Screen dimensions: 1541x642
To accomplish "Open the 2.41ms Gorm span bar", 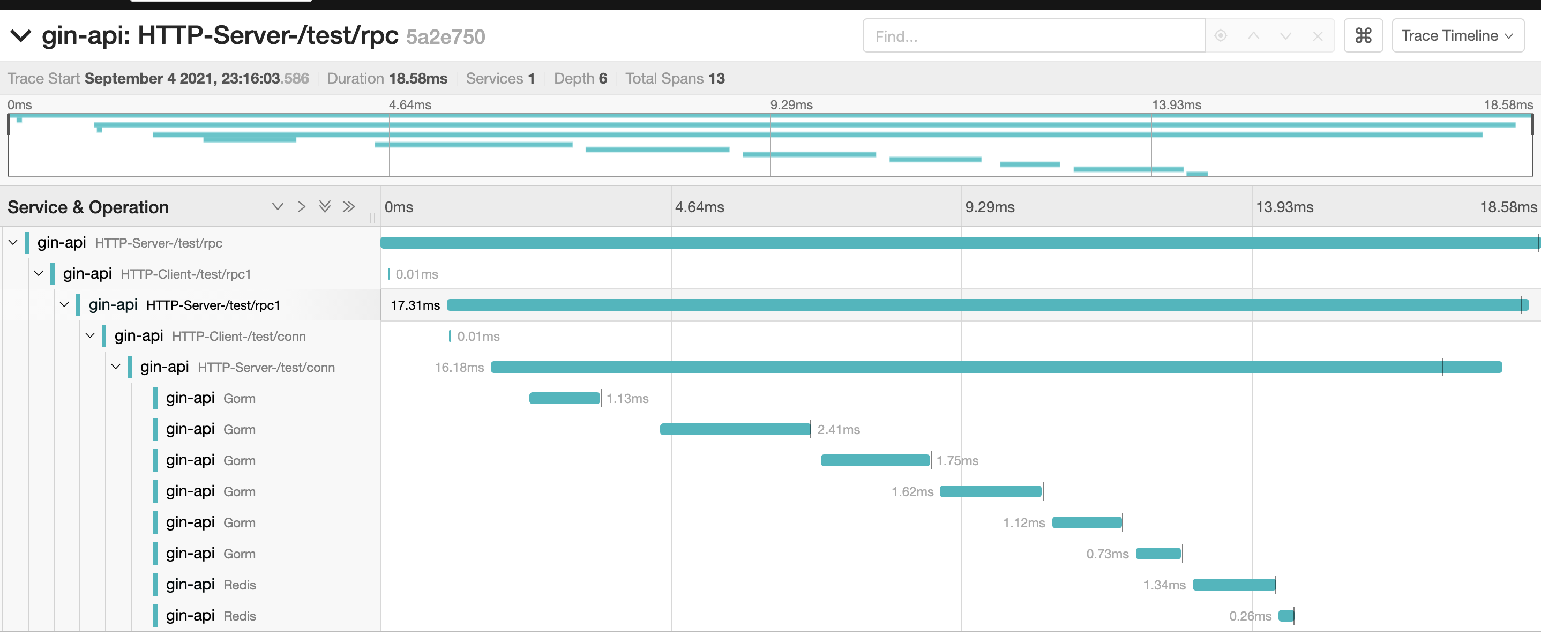I will [x=735, y=429].
